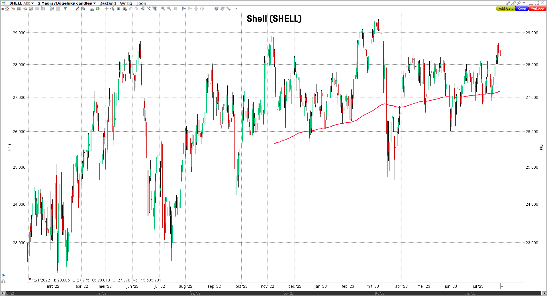Select the plus crosshair line tool
The width and height of the screenshot is (547, 296).
(106, 9)
